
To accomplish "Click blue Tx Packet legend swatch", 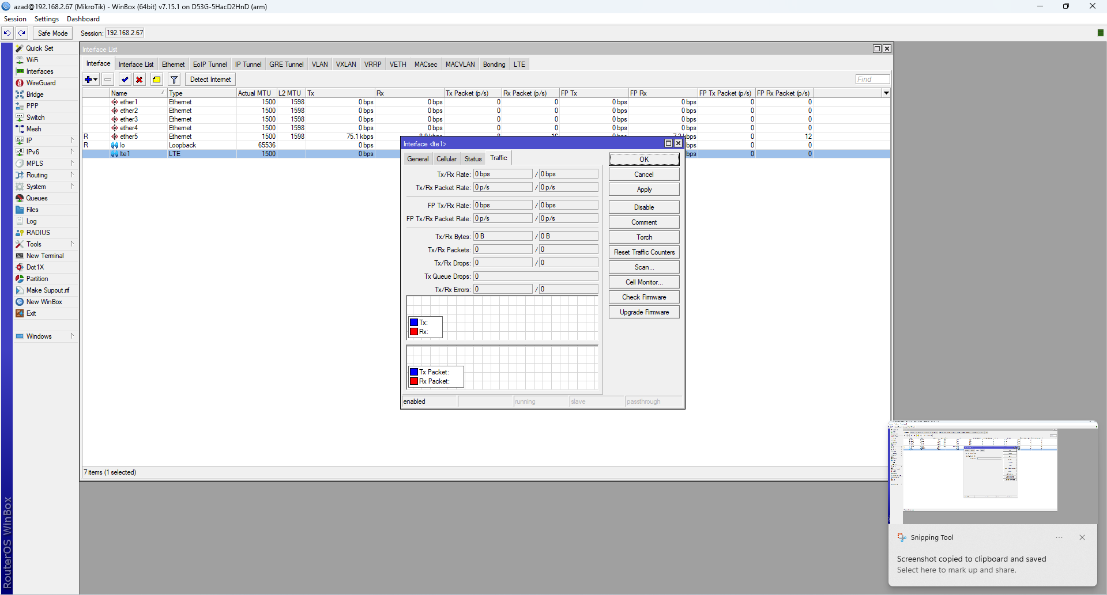I will (x=413, y=372).
